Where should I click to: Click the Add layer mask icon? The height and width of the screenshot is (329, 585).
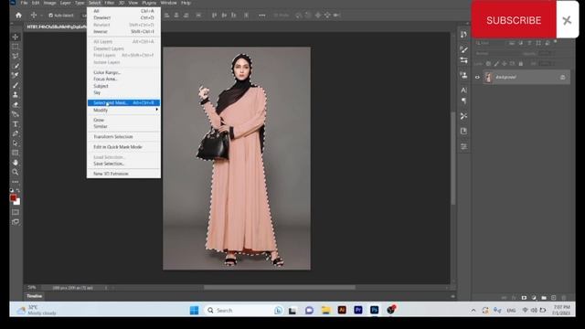point(524,298)
